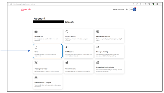
Task: Click 'Manage taxpayer information and tax documents'
Action: pos(45,55)
